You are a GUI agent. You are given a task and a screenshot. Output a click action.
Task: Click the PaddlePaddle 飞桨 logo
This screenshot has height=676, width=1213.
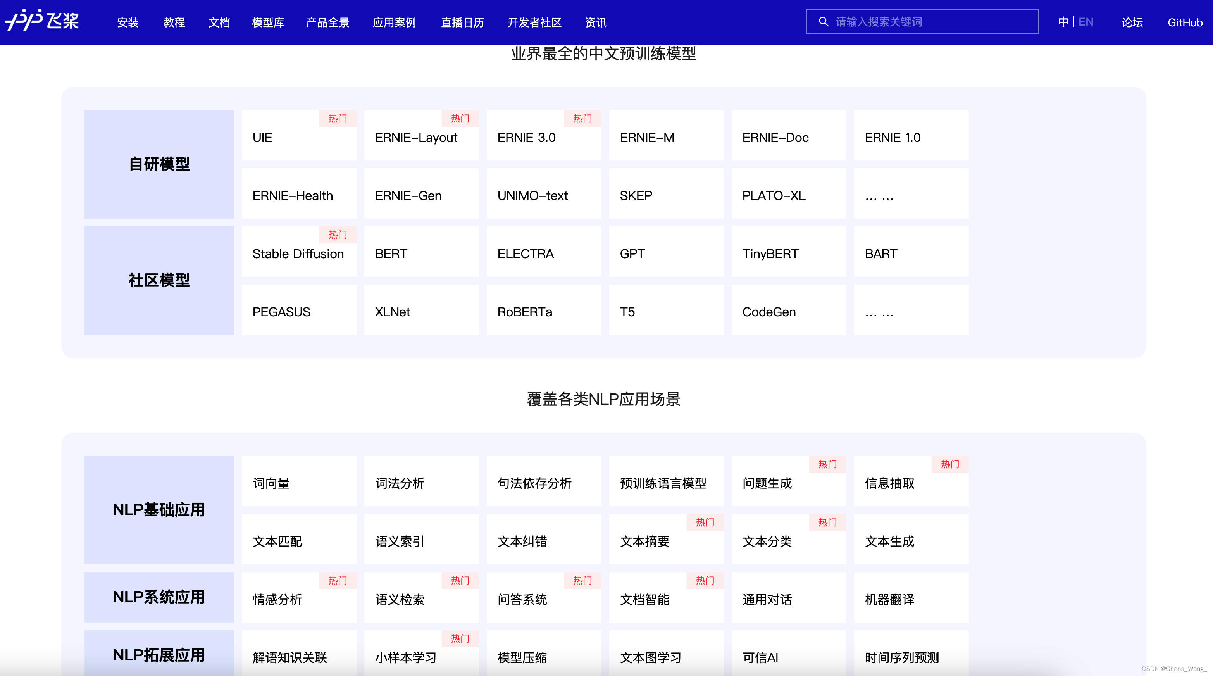coord(42,21)
